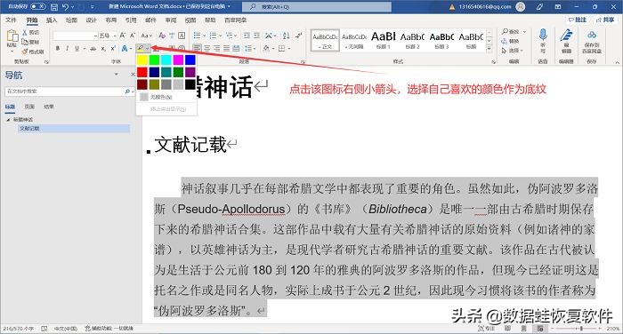
Task: Click the Focus mode status bar button
Action: tap(486, 329)
